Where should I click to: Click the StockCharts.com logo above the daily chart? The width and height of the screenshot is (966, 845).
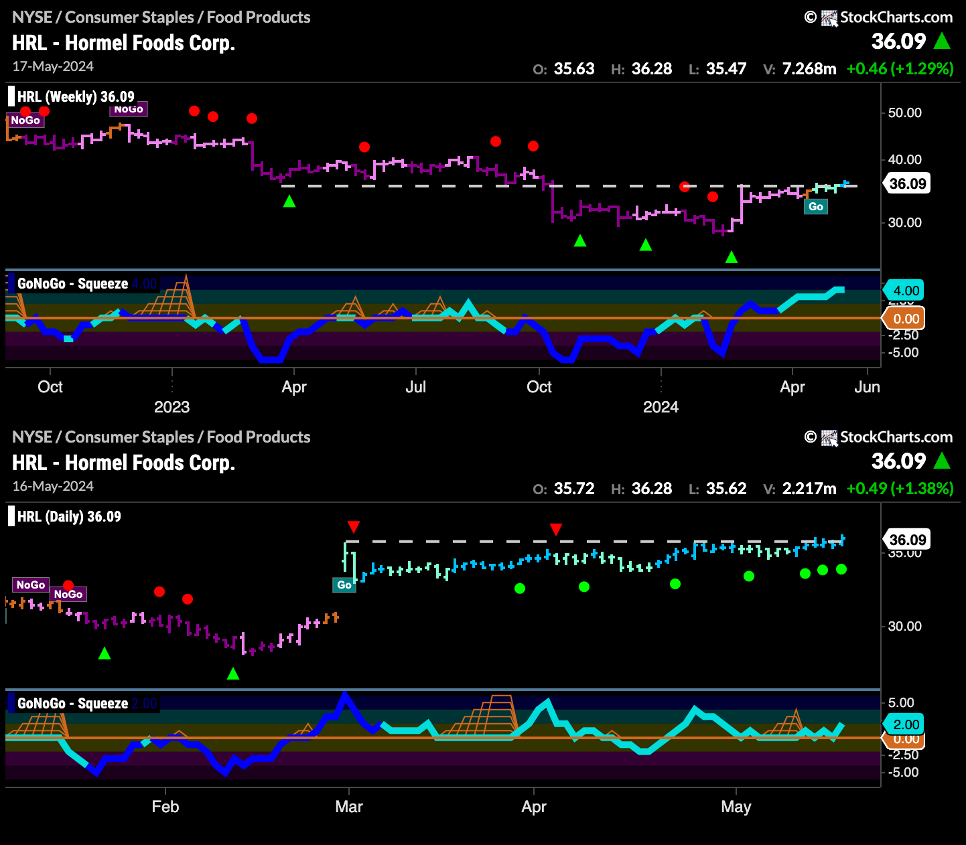(878, 437)
